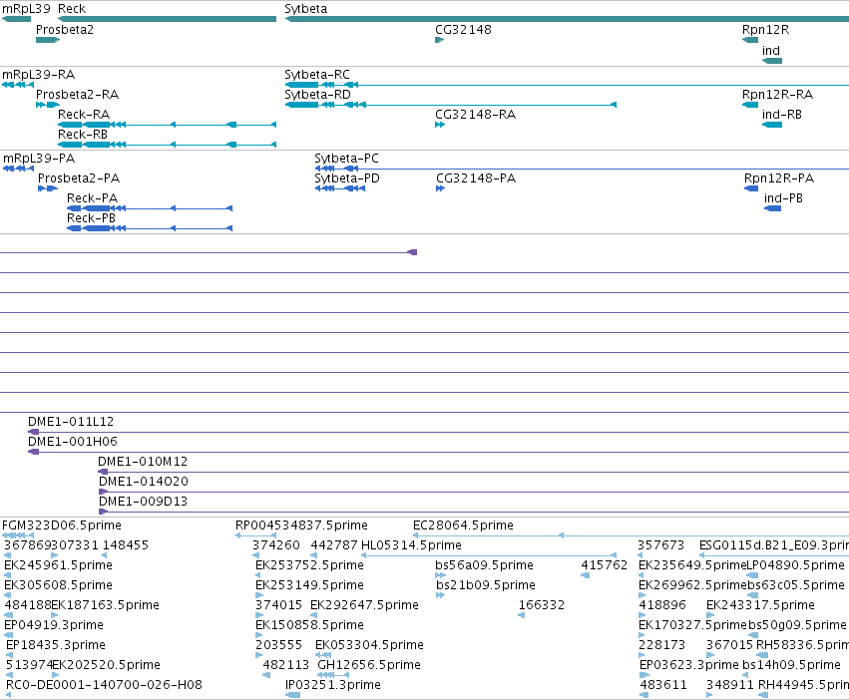Click EST EC28064.5prime
The width and height of the screenshot is (849, 700).
[x=463, y=525]
